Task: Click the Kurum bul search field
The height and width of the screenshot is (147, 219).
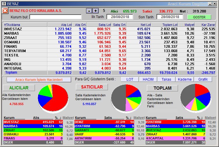Action: pos(56,17)
